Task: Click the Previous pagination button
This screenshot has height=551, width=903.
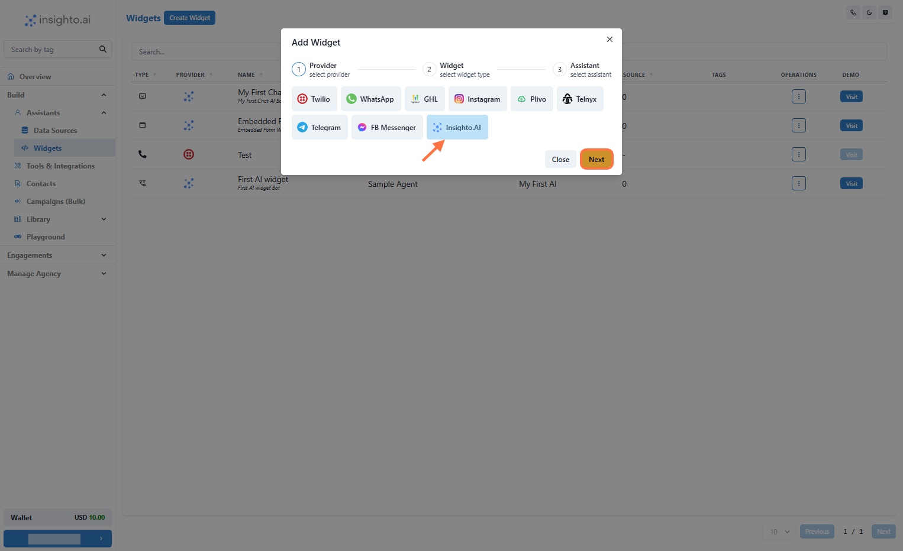Action: pyautogui.click(x=817, y=531)
